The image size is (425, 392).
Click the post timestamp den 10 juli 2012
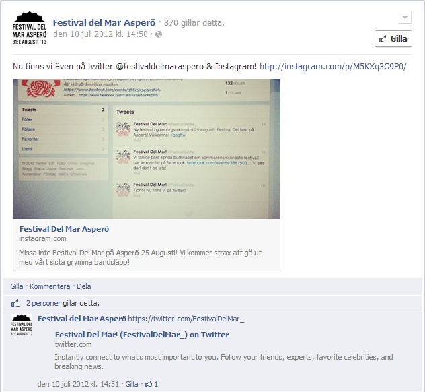point(100,34)
